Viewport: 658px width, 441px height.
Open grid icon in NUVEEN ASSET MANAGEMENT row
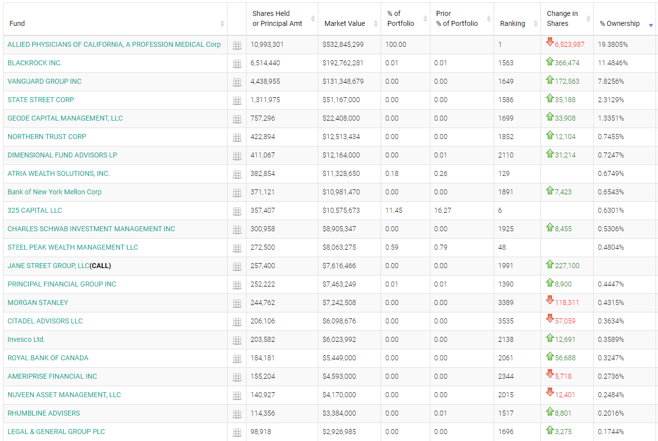tap(237, 396)
